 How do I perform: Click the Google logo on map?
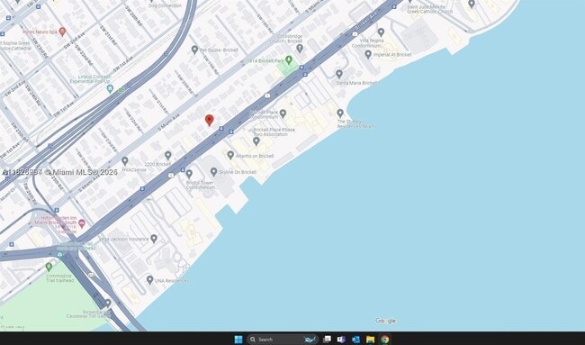coord(386,321)
